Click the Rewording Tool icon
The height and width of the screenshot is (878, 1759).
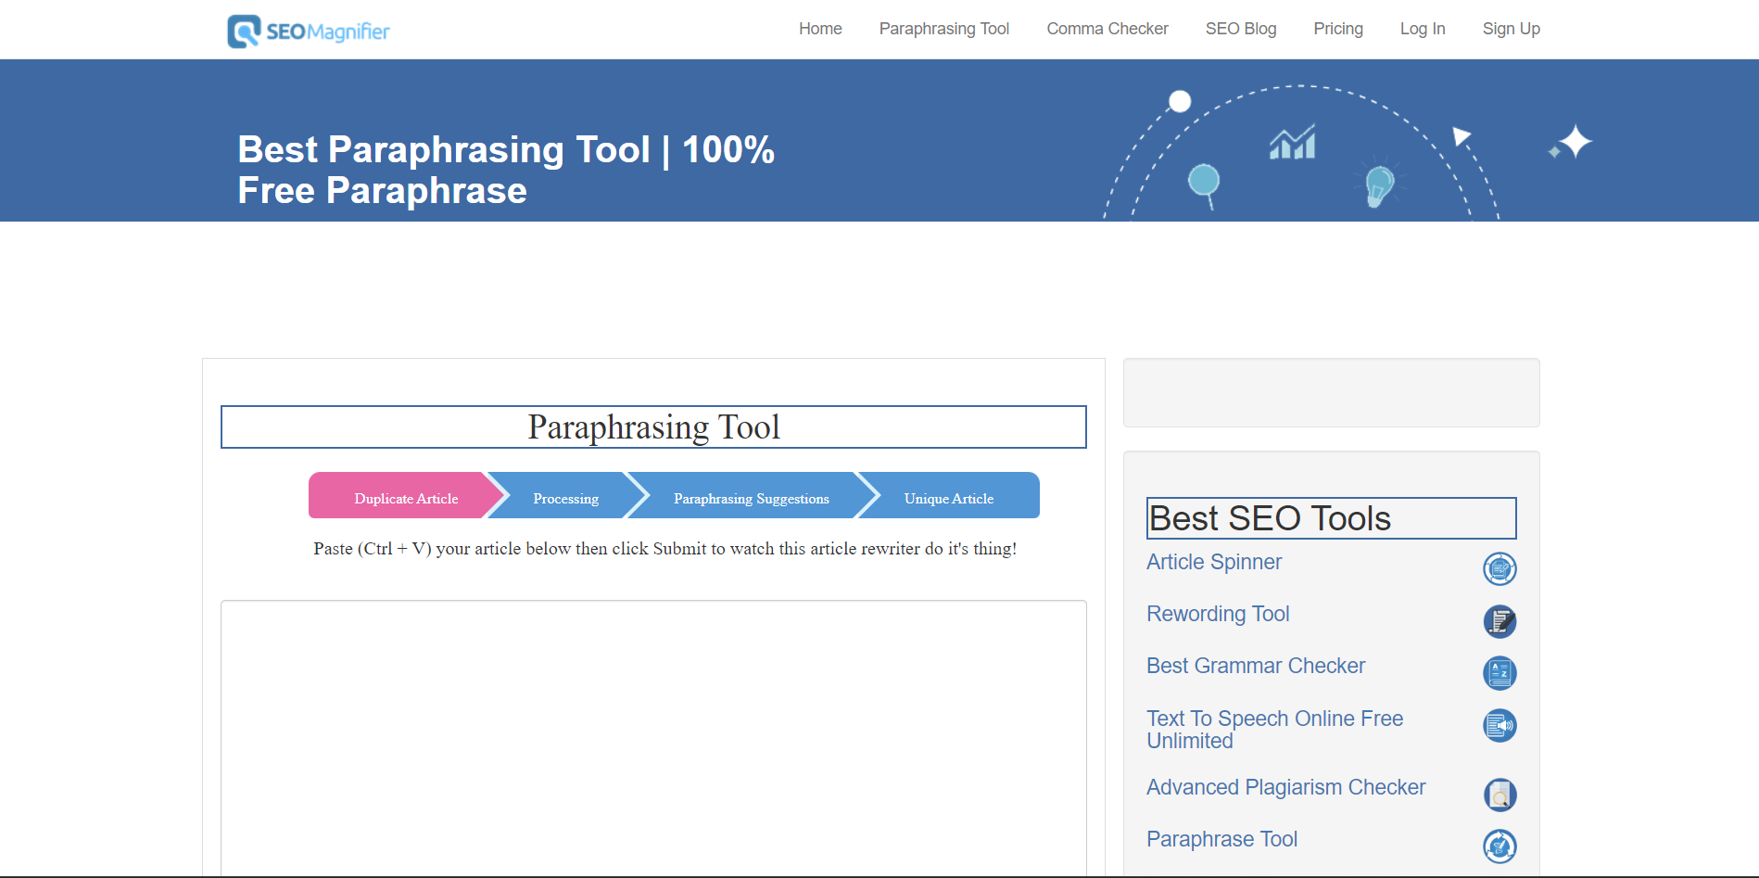(x=1500, y=620)
